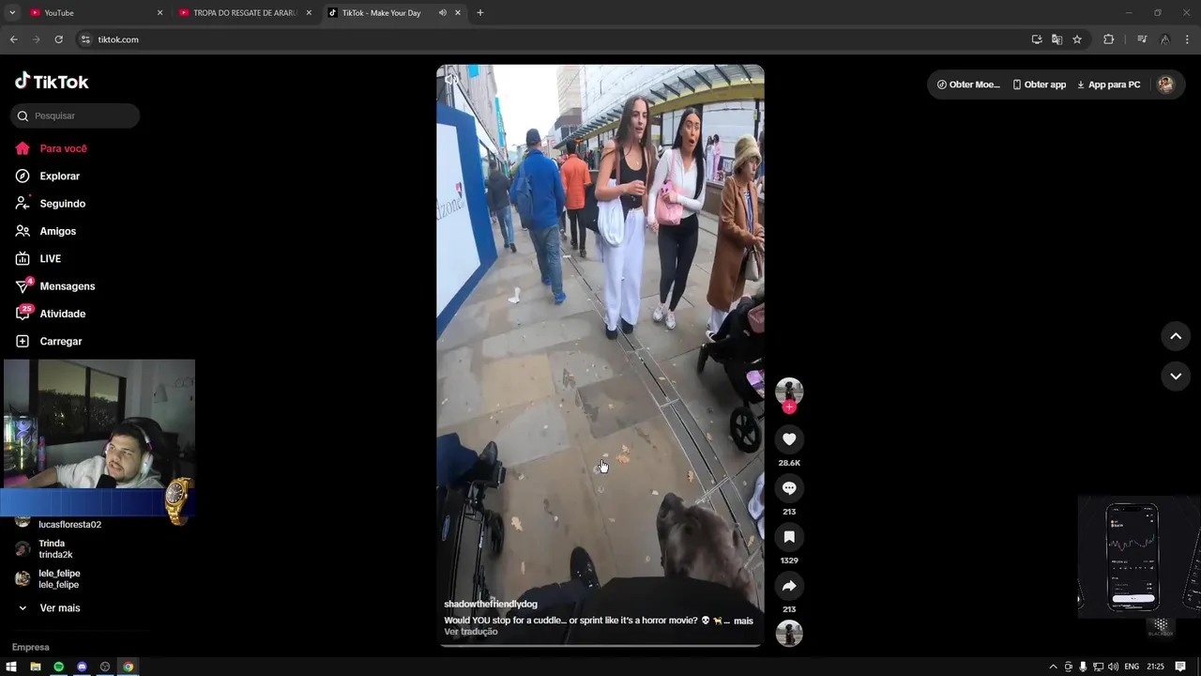Click the TikTok logo
The height and width of the screenshot is (676, 1201).
click(52, 82)
